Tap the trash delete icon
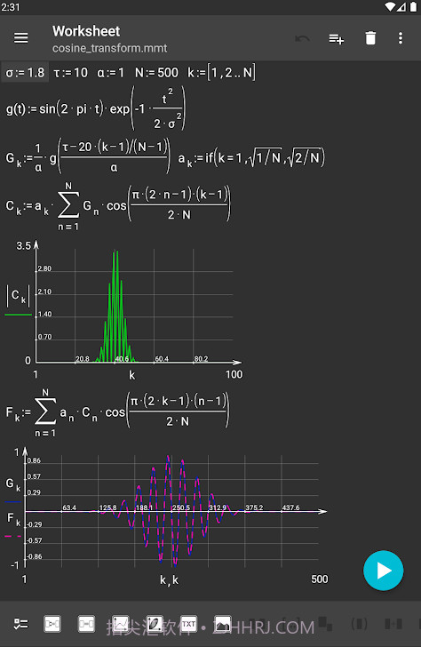421x647 pixels. (x=370, y=38)
